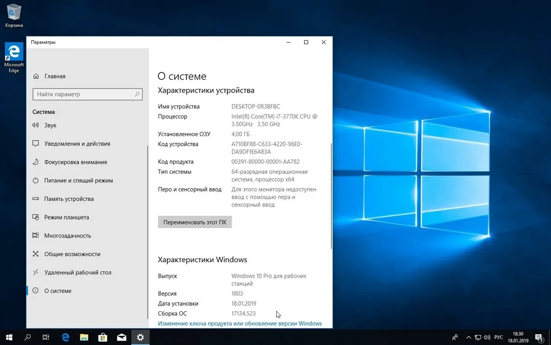Click the info icon beside О системе
The width and height of the screenshot is (551, 345).
coord(36,291)
